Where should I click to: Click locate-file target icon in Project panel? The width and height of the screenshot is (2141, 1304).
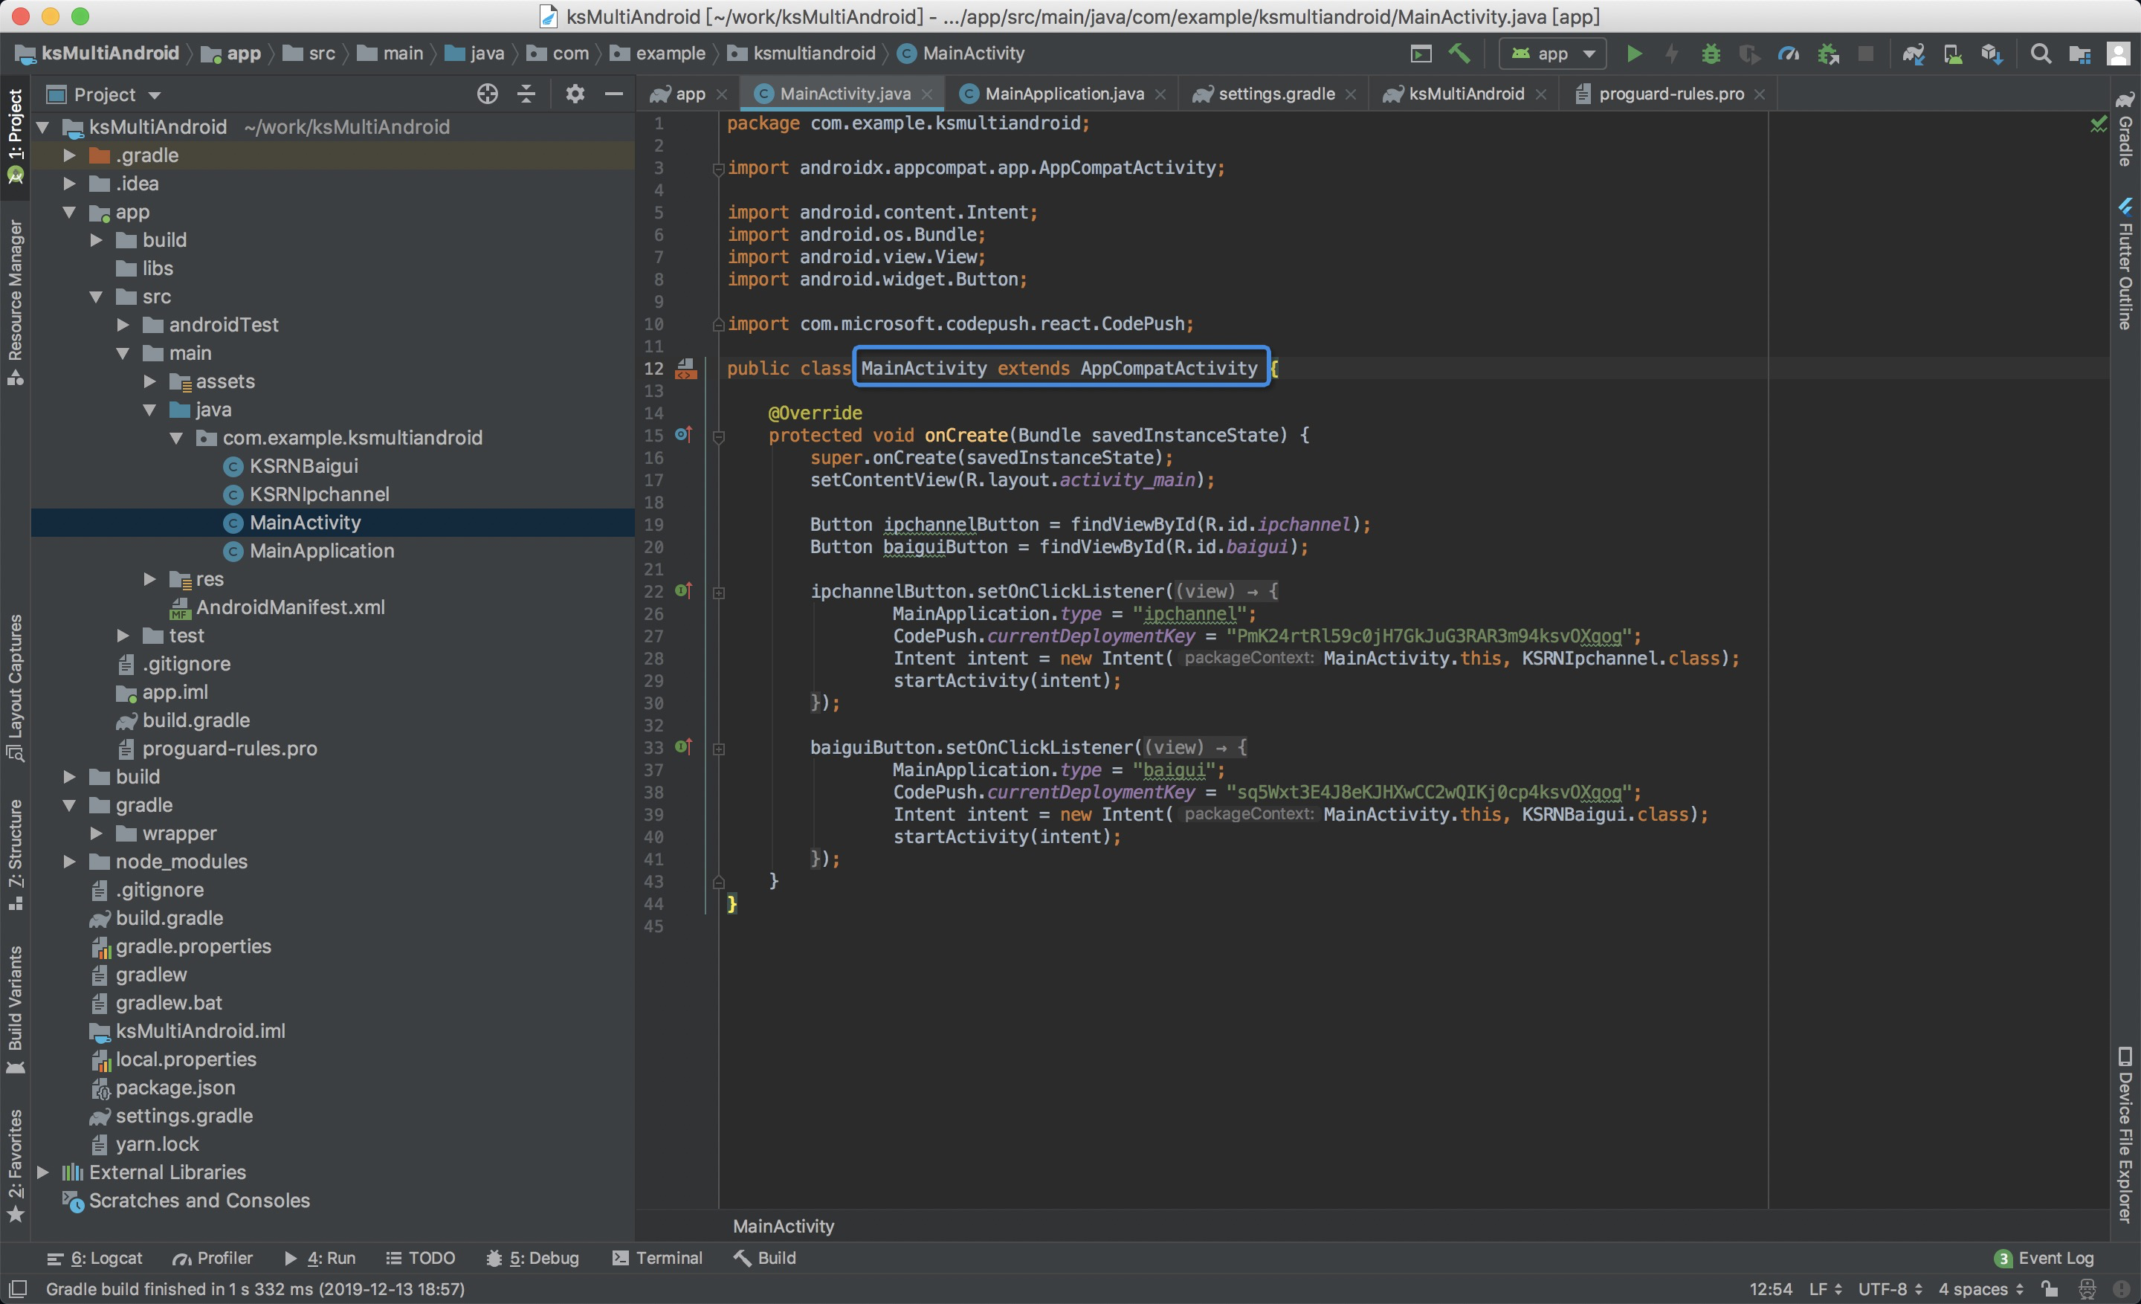488,94
